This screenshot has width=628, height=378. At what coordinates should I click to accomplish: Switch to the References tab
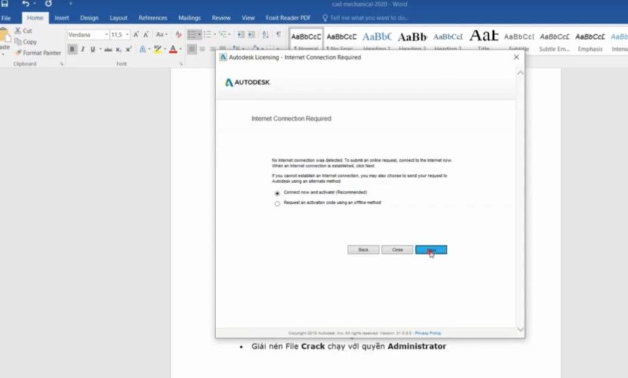[x=152, y=18]
